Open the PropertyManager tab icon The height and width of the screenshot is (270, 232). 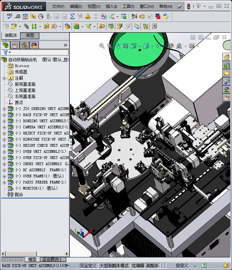[x=15, y=45]
